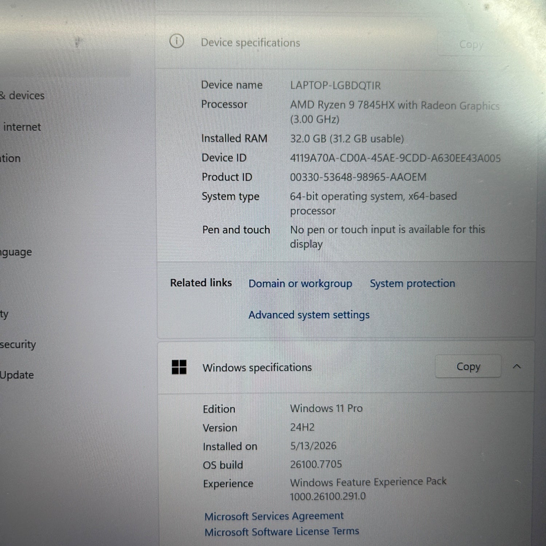Click the Windows specifications heading
Image resolution: width=546 pixels, height=546 pixels.
tap(257, 368)
